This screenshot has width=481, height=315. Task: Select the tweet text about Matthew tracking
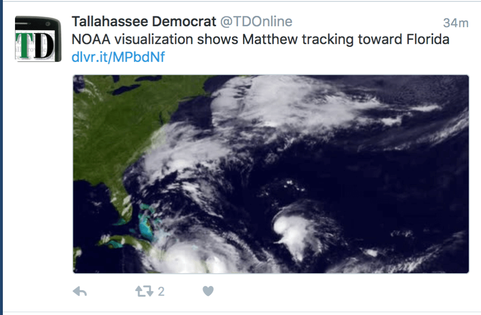coord(260,39)
